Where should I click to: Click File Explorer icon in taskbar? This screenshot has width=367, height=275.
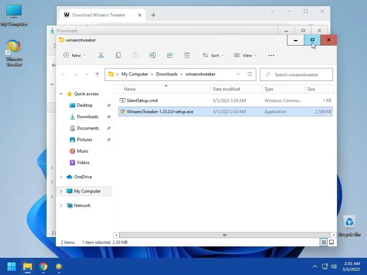[27, 266]
